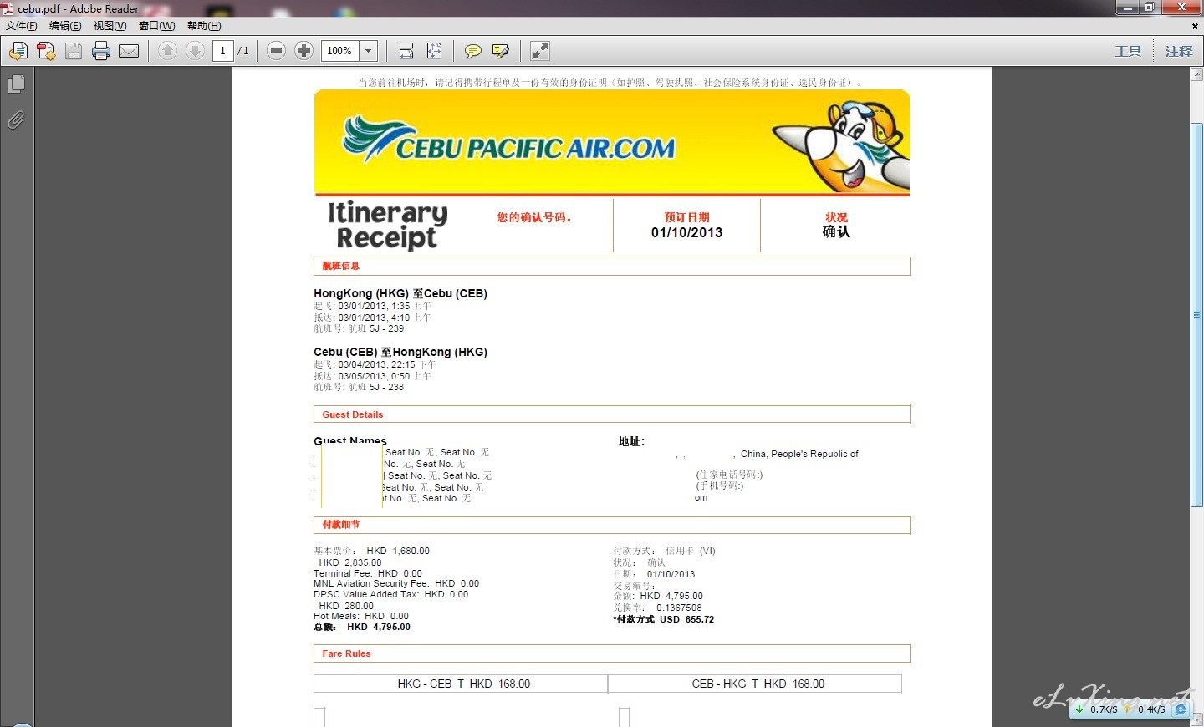Print the document with printer icon
Viewport: 1204px width, 727px height.
pos(101,51)
